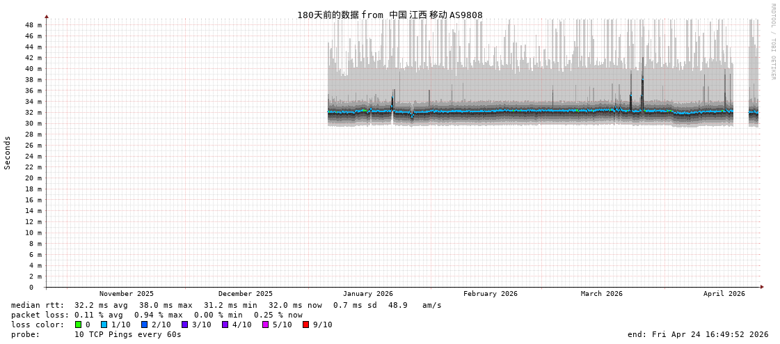Image resolution: width=780 pixels, height=344 pixels.
Task: Click the March 2026 axis label
Action: pos(602,294)
